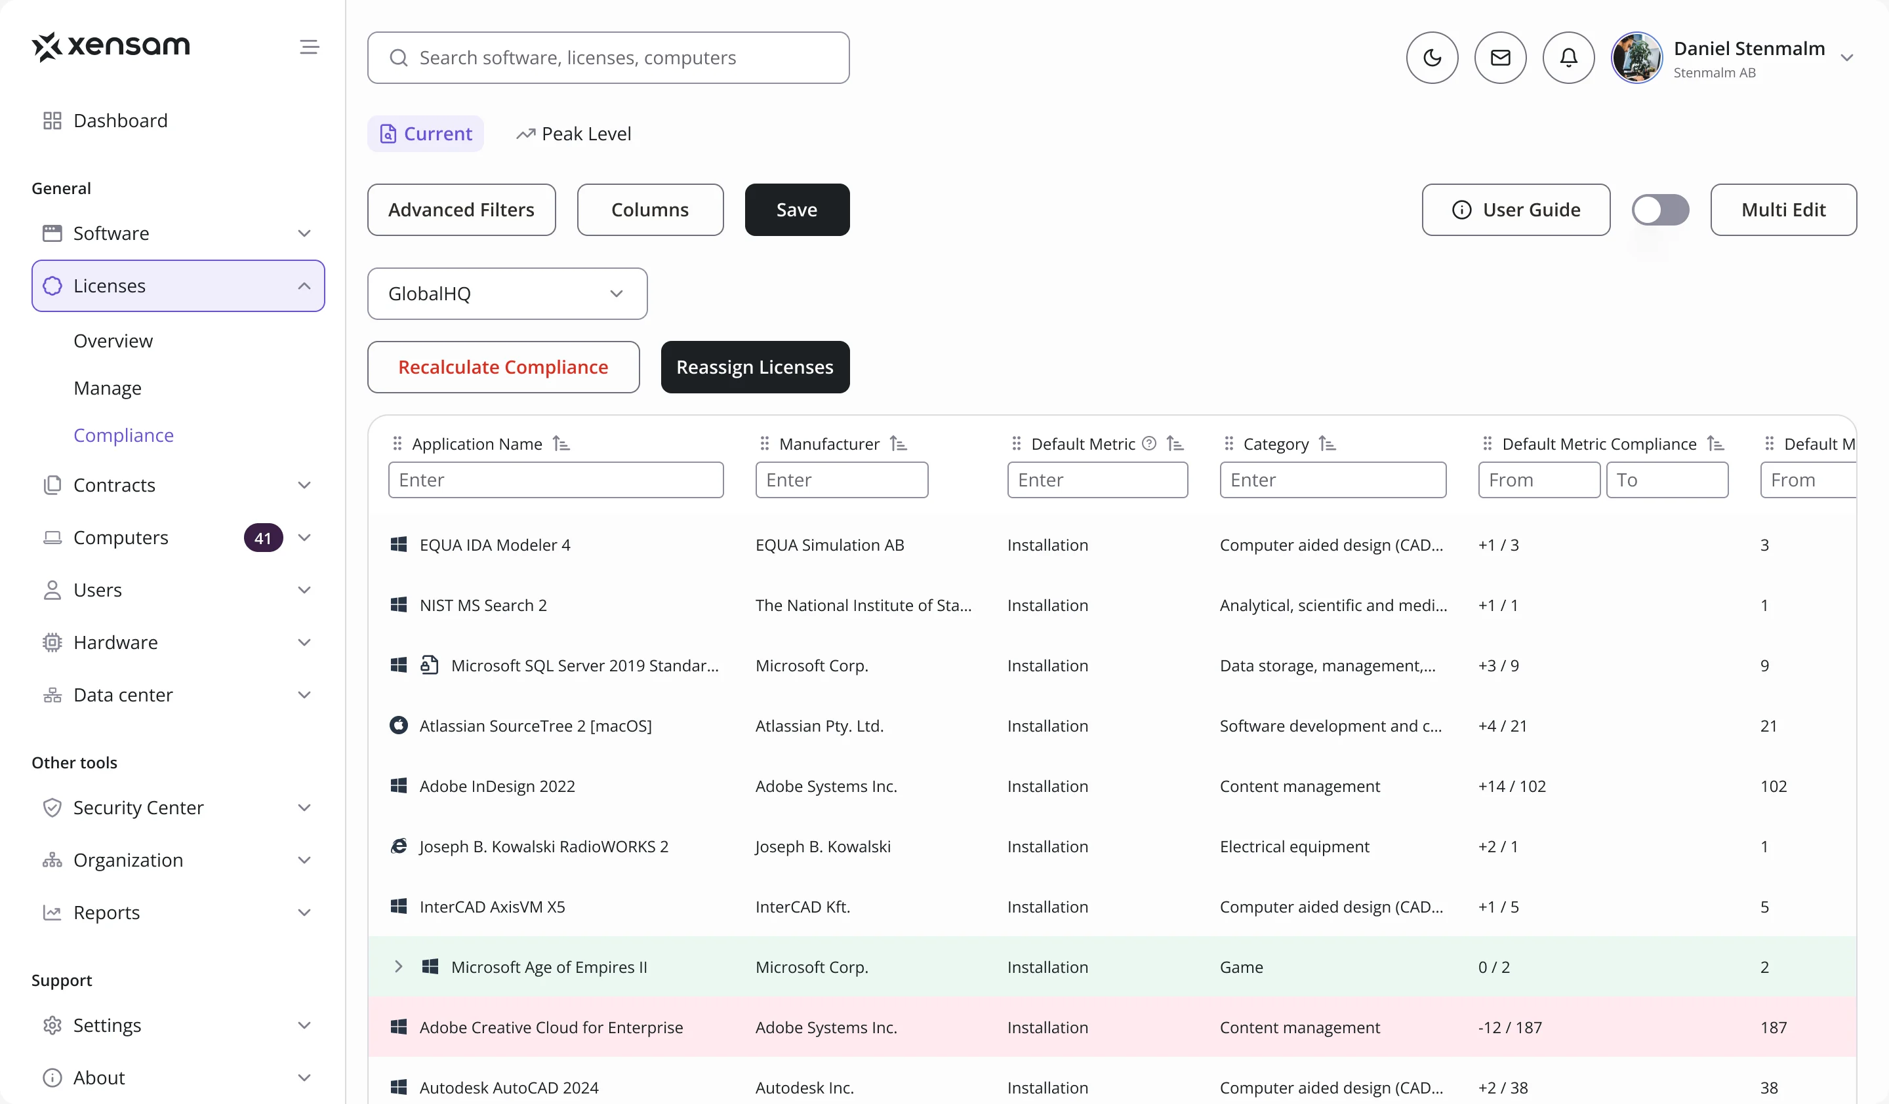The image size is (1889, 1104).
Task: Switch to the Current tab
Action: (426, 133)
